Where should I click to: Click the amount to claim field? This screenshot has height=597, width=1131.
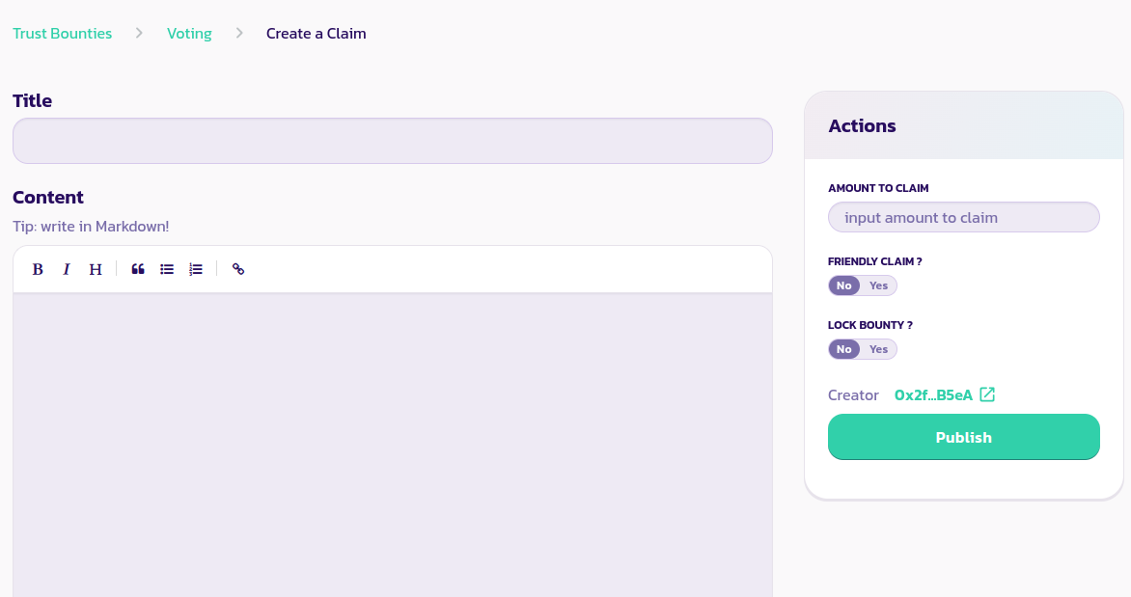click(963, 218)
